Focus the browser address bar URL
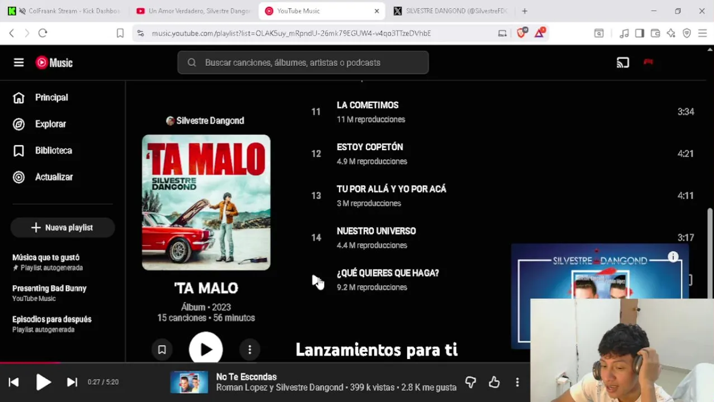This screenshot has height=402, width=714. (291, 33)
